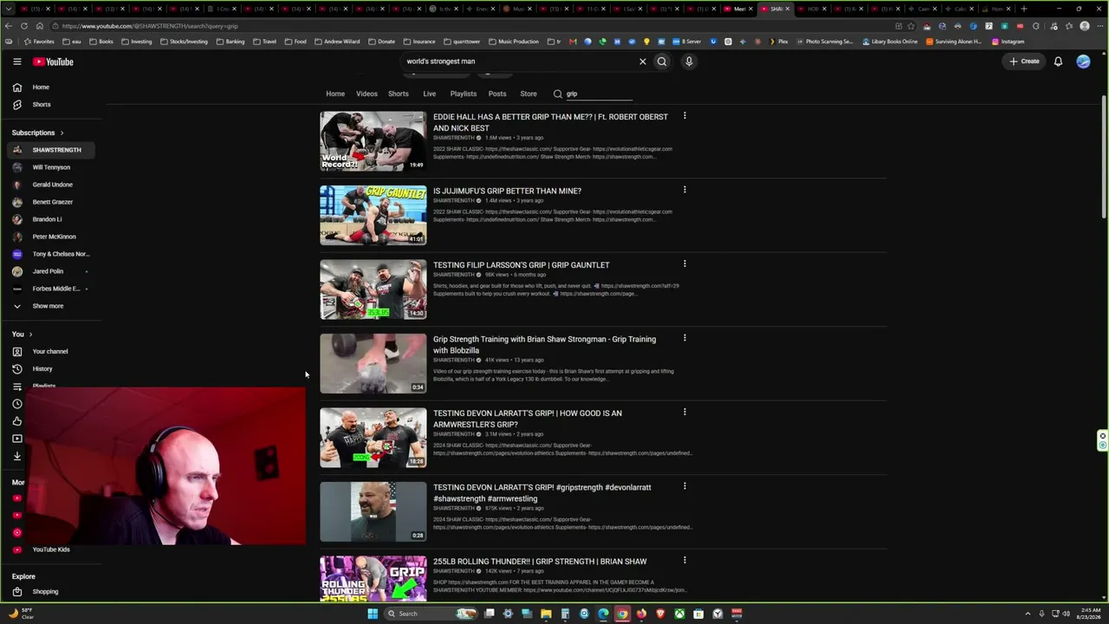Open options menu for Eddie Hall grip video
Screen dimensions: 1109x624
tap(684, 116)
